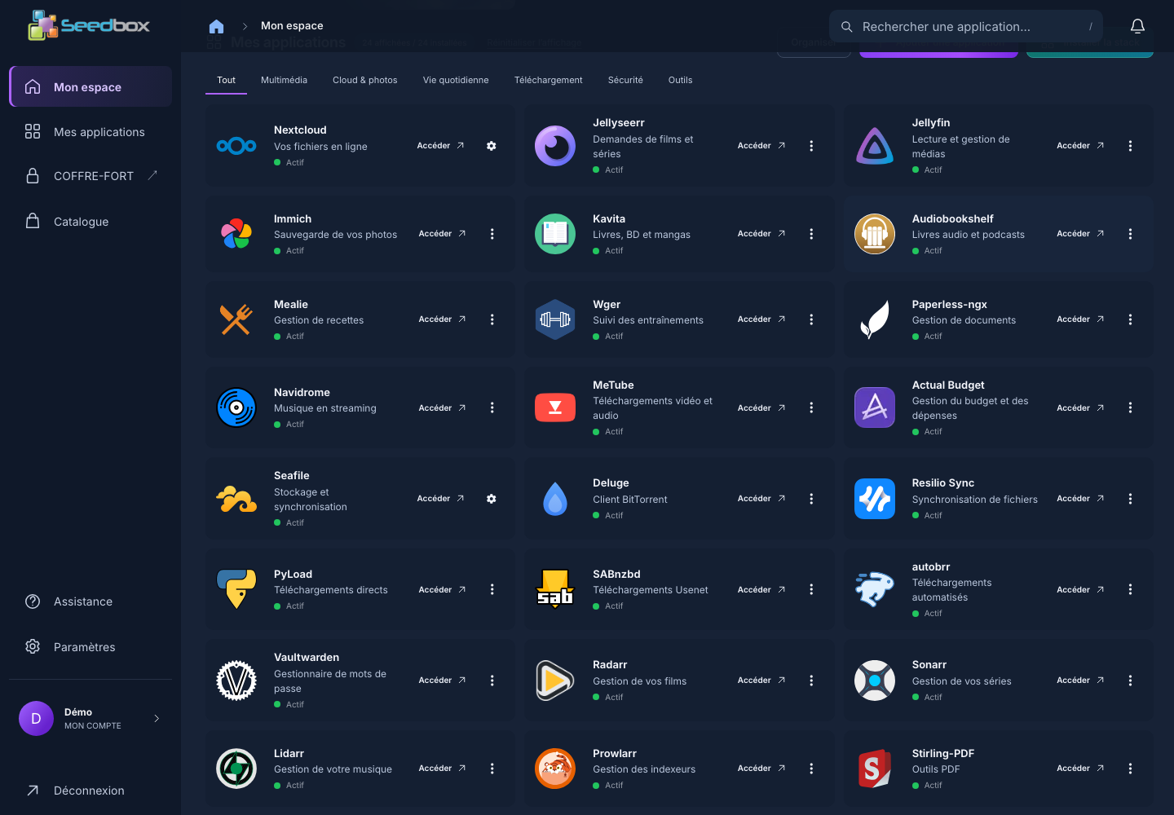
Task: Expand the Démo account chevron
Action: point(157,718)
